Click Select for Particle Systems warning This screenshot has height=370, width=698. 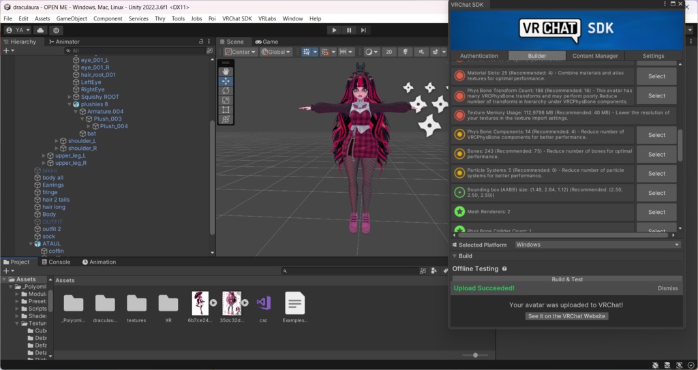tap(656, 173)
